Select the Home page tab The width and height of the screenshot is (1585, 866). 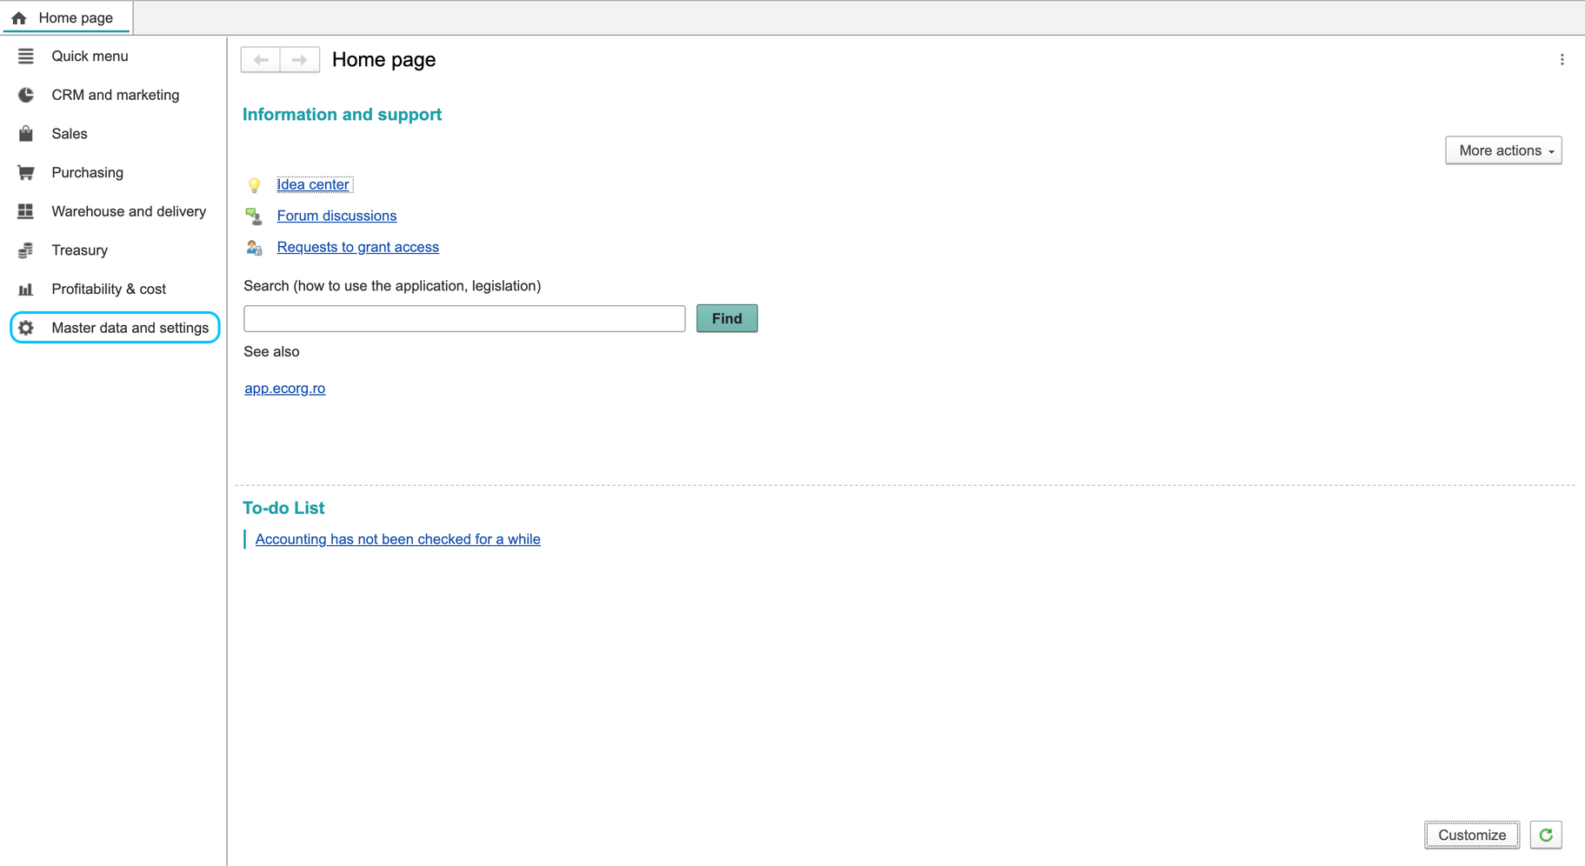[67, 17]
